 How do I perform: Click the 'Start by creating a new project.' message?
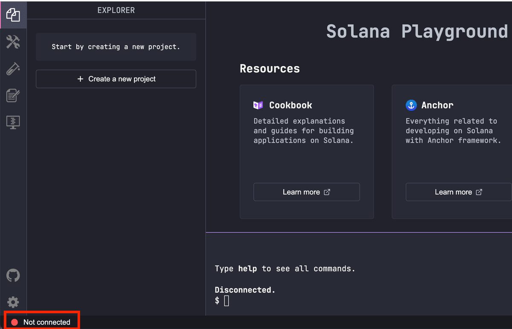[116, 47]
